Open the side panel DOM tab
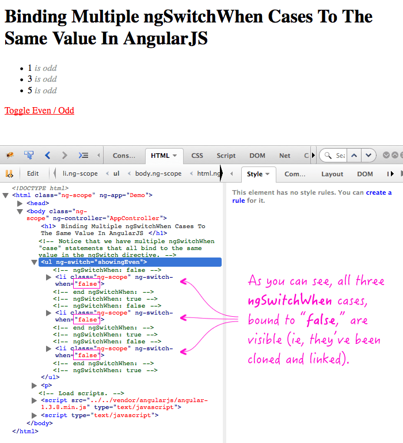This screenshot has height=443, width=403. click(x=365, y=174)
